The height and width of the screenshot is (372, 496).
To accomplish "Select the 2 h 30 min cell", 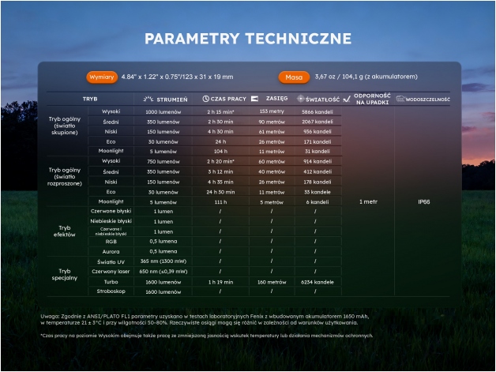I will coord(220,122).
